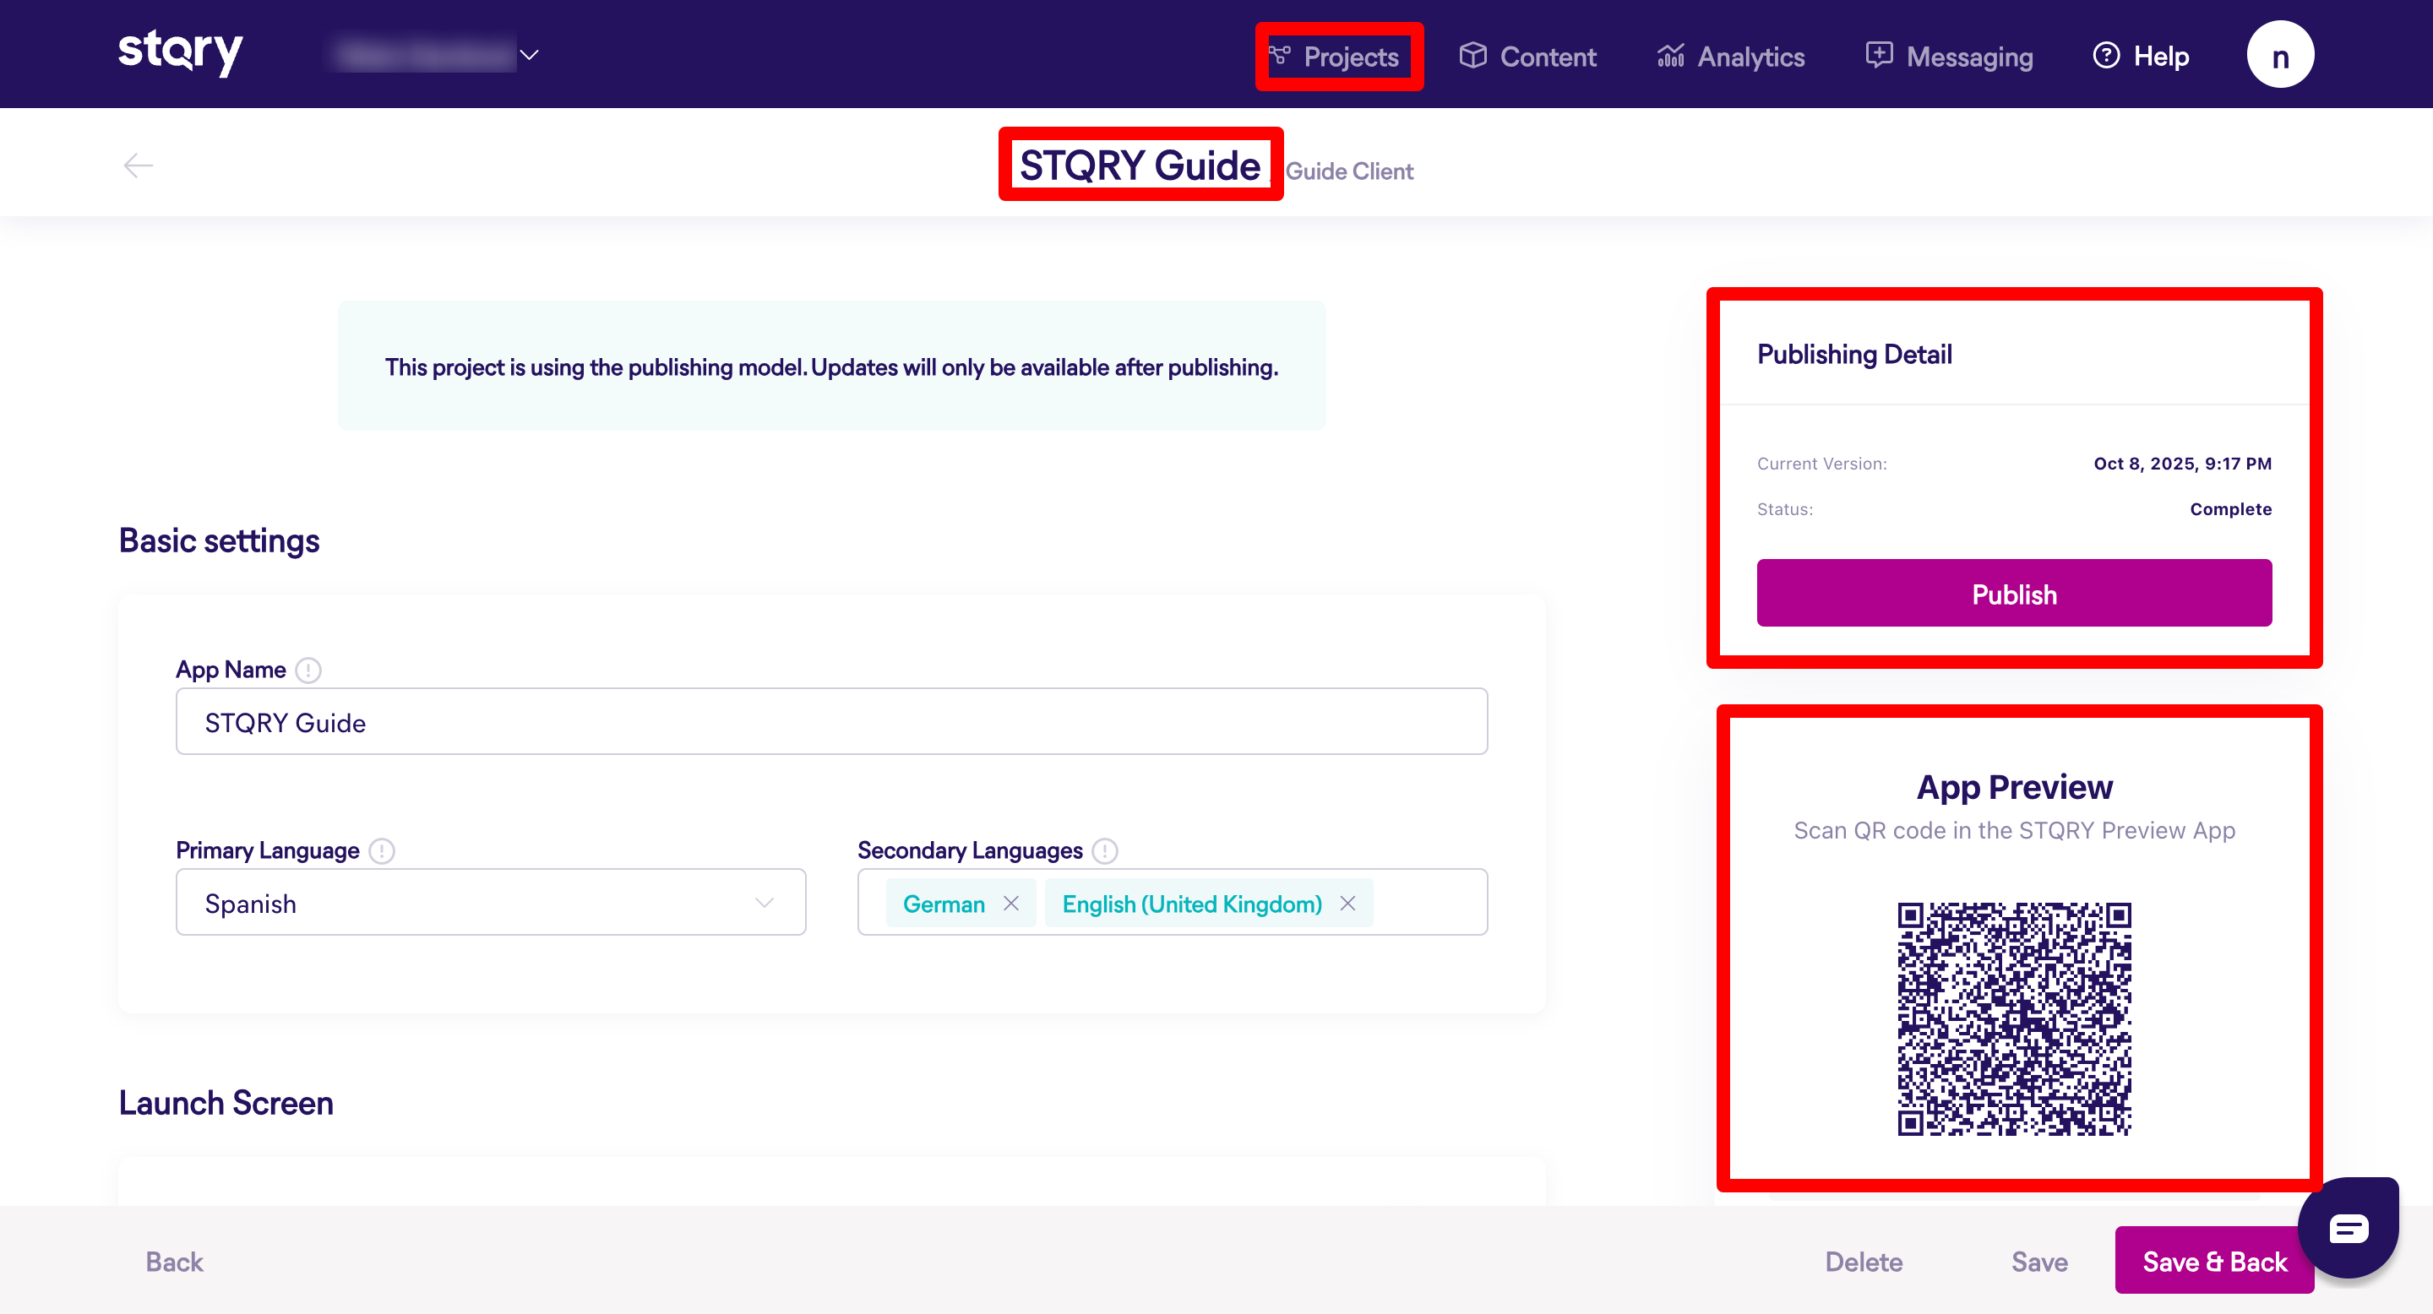
Task: Remove the German language tag
Action: [1010, 904]
